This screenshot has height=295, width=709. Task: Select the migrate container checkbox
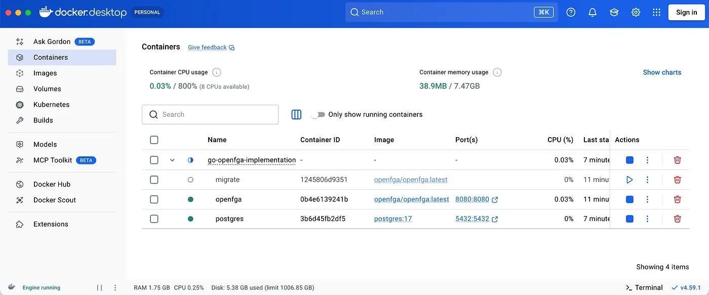154,180
